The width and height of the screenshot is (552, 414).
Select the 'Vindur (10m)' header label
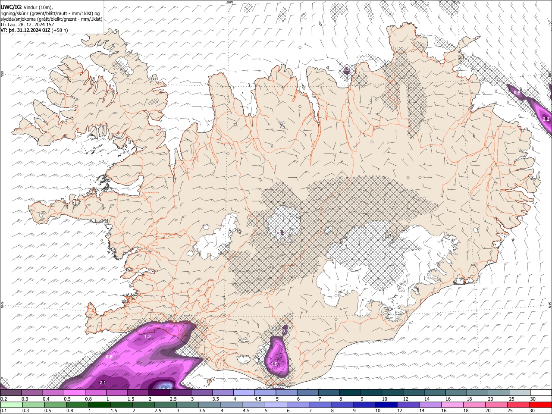[38, 7]
